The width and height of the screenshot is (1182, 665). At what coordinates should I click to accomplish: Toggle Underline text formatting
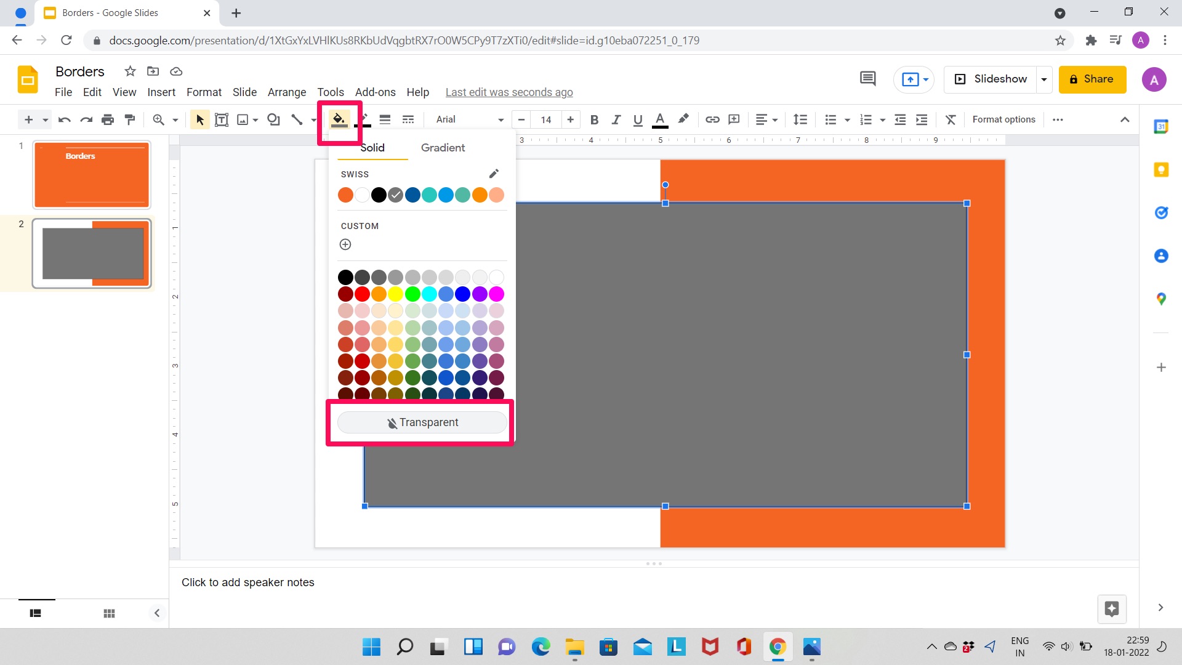[637, 119]
